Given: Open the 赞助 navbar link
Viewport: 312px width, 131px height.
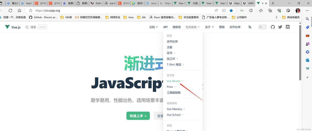Looking at the screenshot, I should [x=222, y=27].
